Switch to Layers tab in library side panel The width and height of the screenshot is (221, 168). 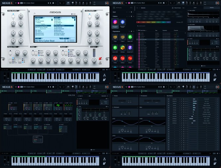(x=195, y=8)
